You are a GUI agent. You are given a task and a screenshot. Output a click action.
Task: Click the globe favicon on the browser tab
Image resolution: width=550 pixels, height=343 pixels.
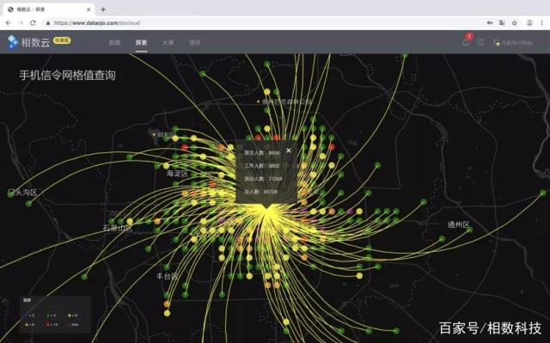click(x=10, y=9)
